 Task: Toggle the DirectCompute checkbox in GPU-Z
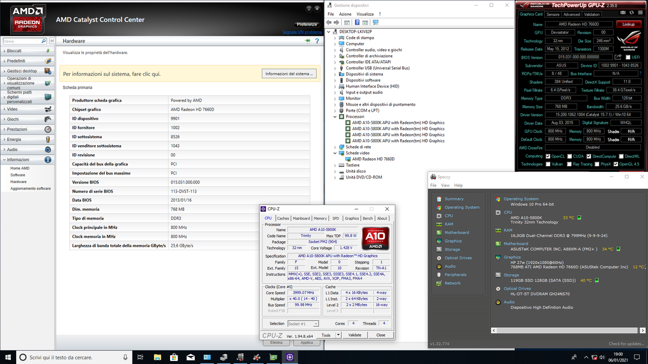point(589,156)
